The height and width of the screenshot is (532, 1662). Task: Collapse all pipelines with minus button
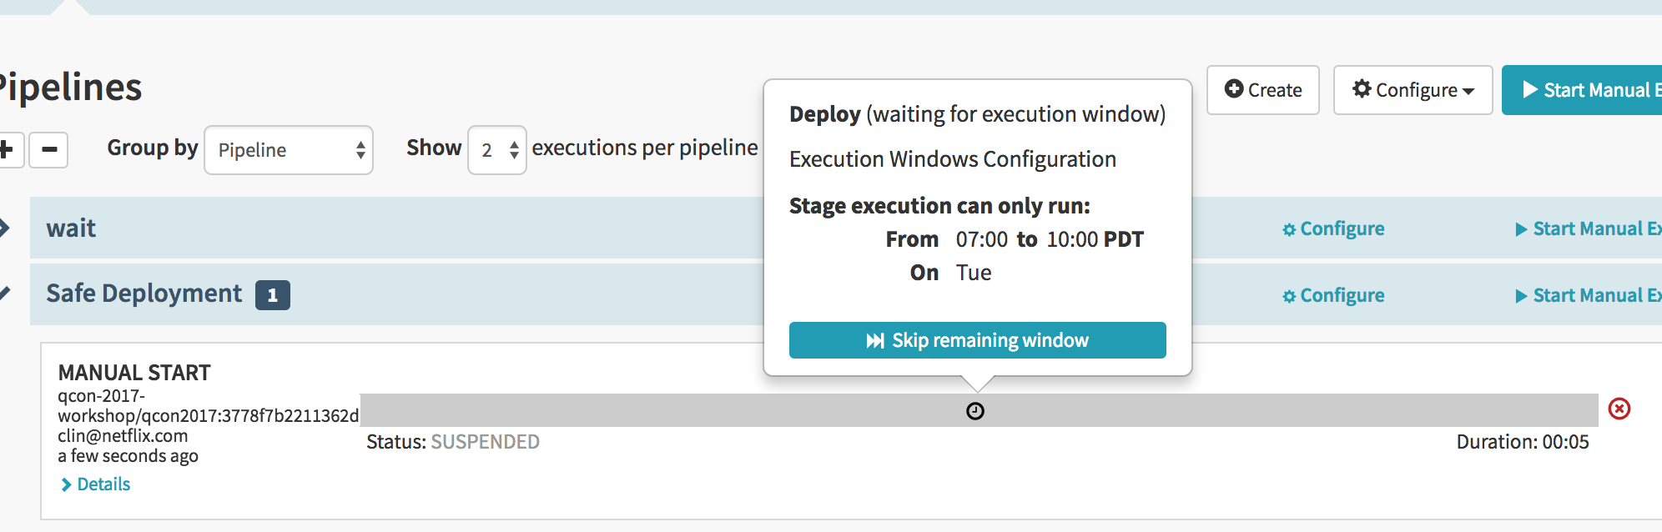click(48, 150)
